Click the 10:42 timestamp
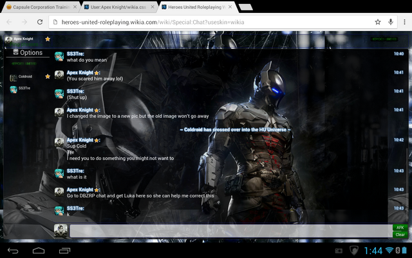This screenshot has width=412, height=258. tap(398, 140)
